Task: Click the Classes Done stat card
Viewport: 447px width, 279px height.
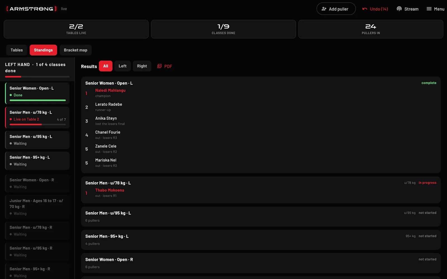Action: (223, 29)
